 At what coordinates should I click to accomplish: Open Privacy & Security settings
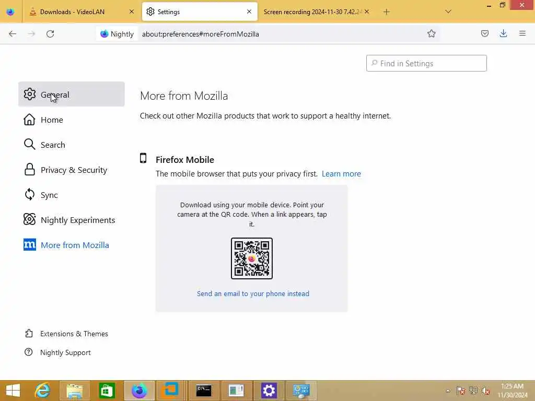click(x=71, y=170)
